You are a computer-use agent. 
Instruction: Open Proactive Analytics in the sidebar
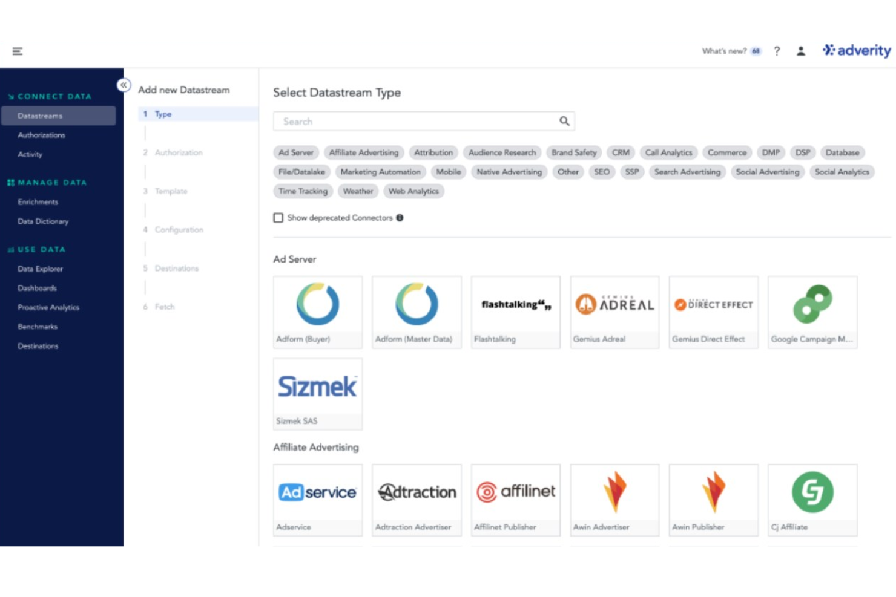[48, 307]
